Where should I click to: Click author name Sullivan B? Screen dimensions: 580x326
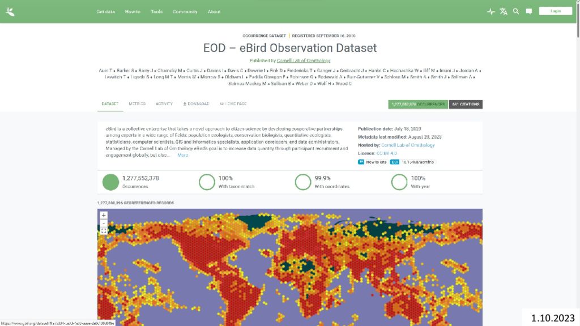click(x=281, y=84)
